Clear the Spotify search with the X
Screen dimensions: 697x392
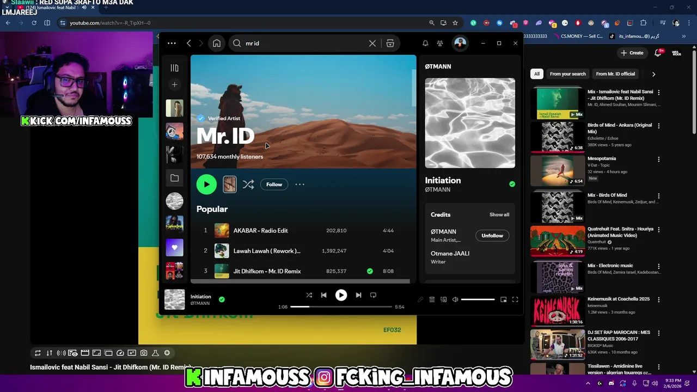[x=372, y=44]
